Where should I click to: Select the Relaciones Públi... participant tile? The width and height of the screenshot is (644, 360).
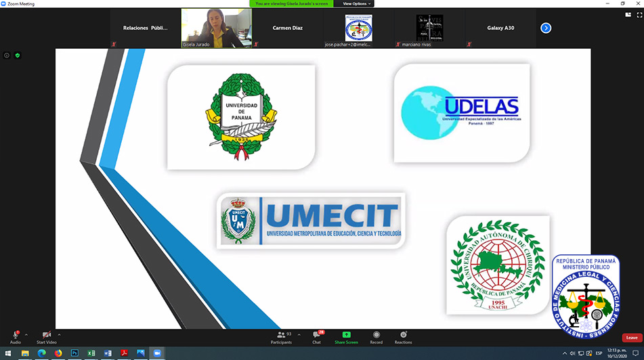coord(146,28)
